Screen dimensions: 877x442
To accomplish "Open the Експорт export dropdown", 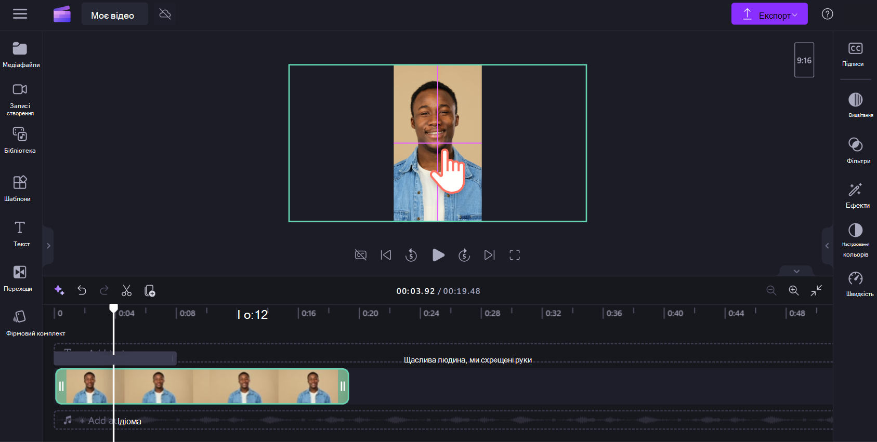I will coord(769,14).
